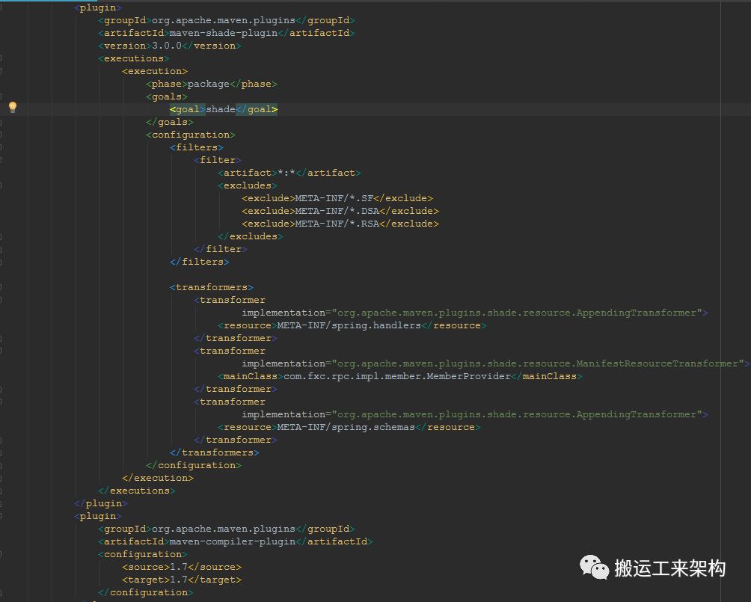Image resolution: width=751 pixels, height=602 pixels.
Task: Click the opening filter tag
Action: [218, 160]
